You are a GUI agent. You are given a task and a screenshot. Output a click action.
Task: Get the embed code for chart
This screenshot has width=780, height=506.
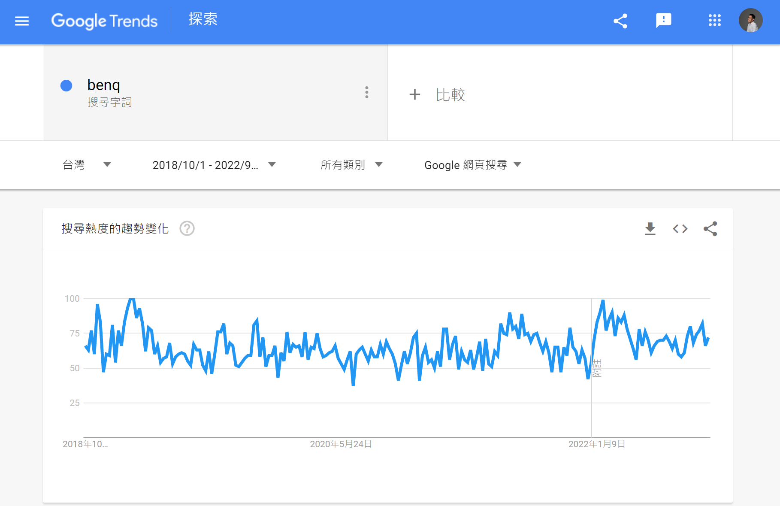tap(680, 229)
